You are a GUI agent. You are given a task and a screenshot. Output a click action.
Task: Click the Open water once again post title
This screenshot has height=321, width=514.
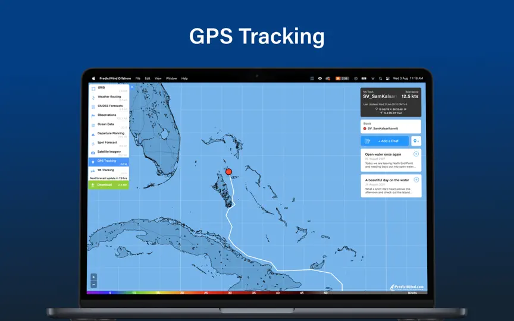tap(383, 155)
